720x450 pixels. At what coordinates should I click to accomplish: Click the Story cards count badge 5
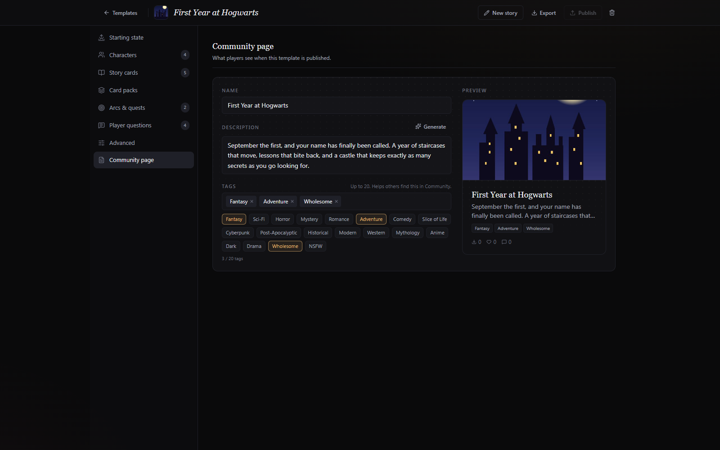click(185, 72)
